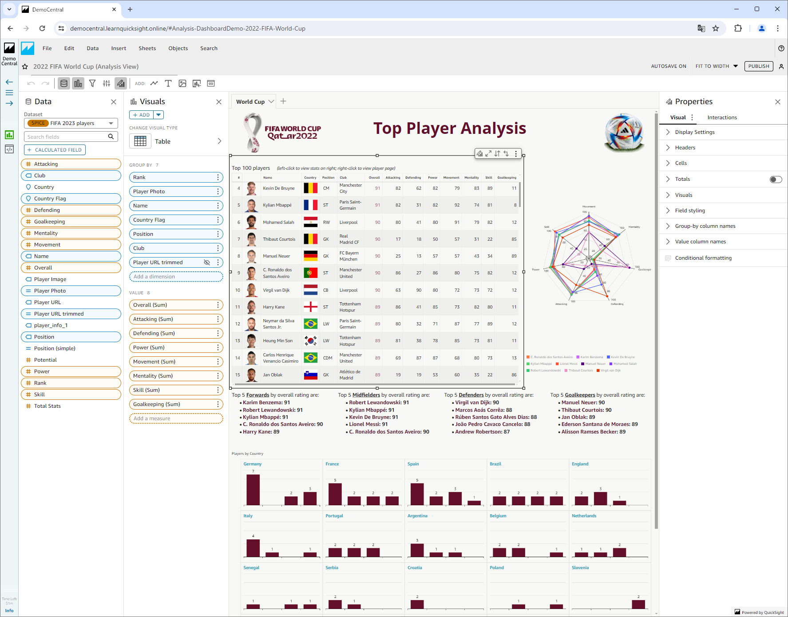Favorite the analysis with the star icon
The image size is (788, 617).
pos(25,66)
